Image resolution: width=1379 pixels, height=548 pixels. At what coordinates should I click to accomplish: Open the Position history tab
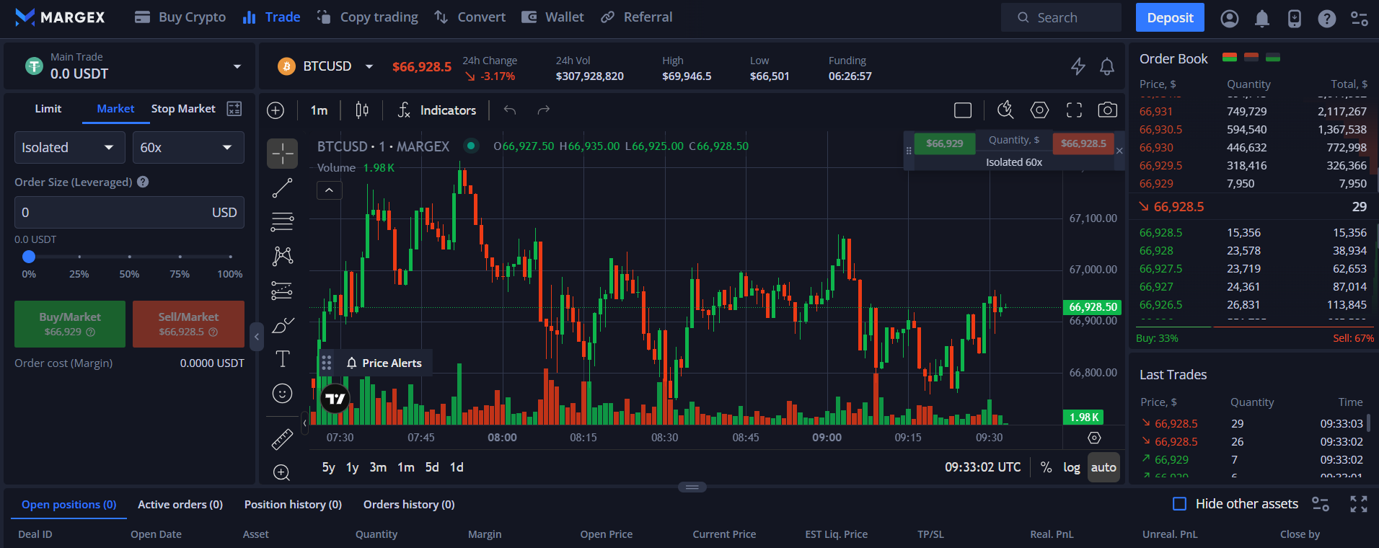293,505
